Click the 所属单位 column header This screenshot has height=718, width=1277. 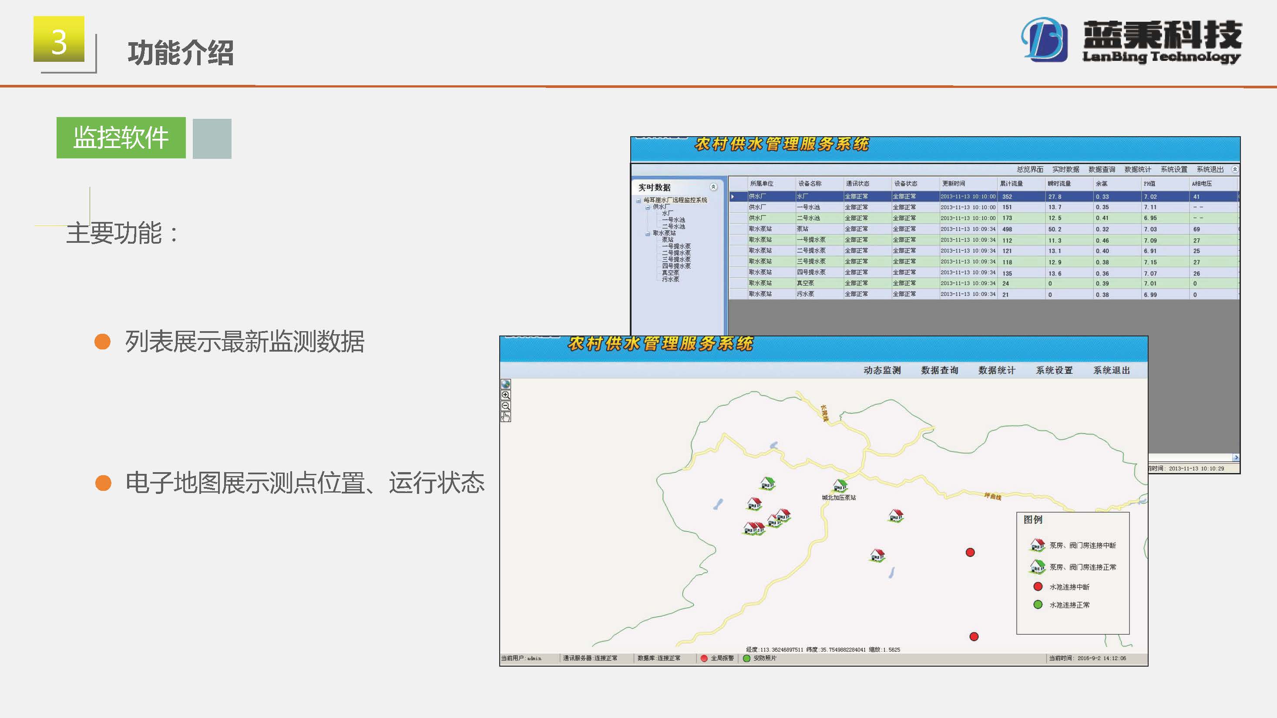(x=761, y=184)
